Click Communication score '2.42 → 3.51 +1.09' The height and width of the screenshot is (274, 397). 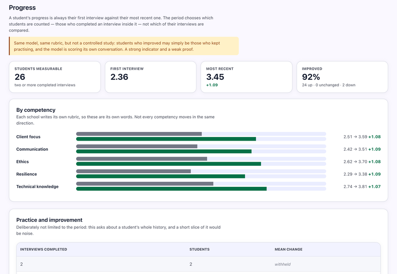point(362,149)
